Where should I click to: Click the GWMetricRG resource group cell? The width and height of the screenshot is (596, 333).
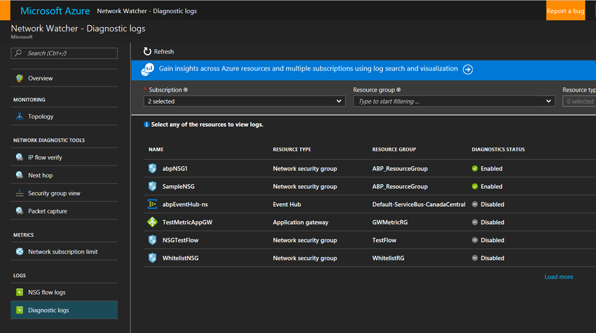click(x=390, y=222)
